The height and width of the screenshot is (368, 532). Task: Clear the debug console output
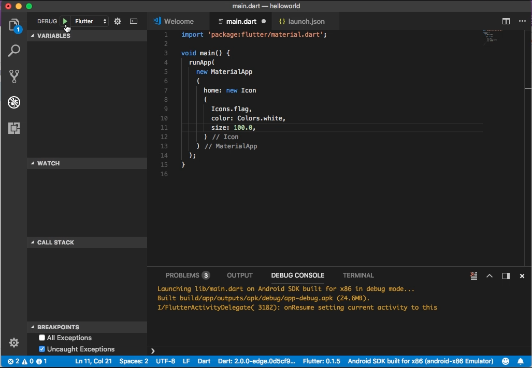(x=474, y=275)
